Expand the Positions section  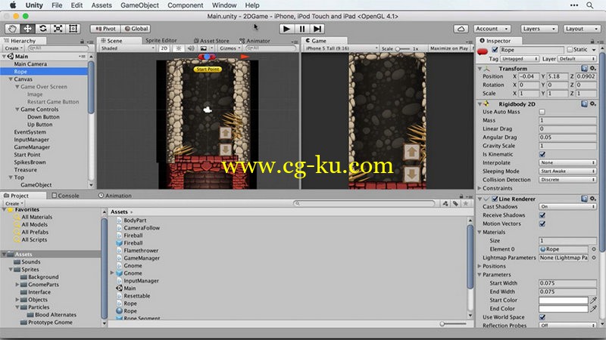pos(479,266)
